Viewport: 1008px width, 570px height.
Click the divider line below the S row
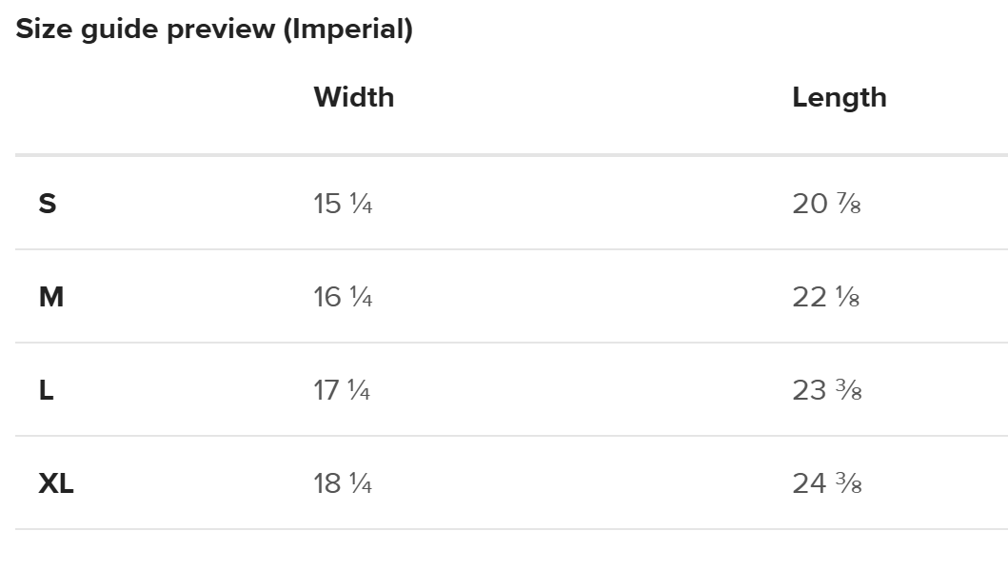(x=511, y=249)
